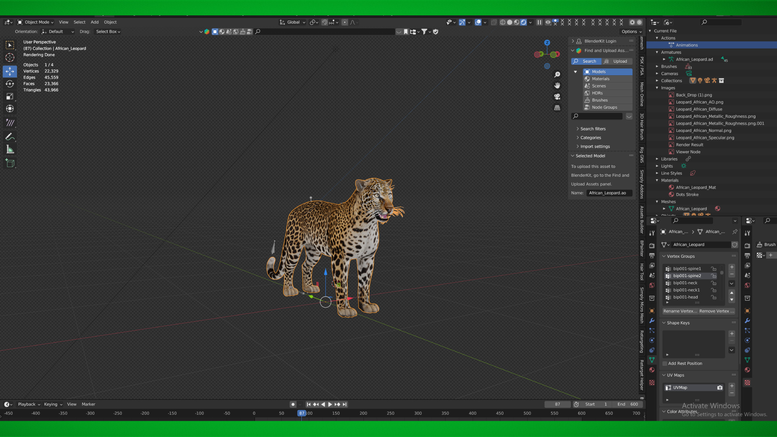
Task: Click the Z axis on navigation gizmo
Action: tap(547, 42)
